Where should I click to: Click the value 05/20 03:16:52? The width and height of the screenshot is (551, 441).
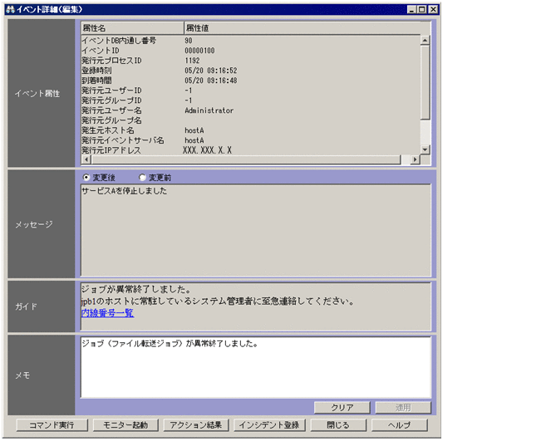[211, 71]
